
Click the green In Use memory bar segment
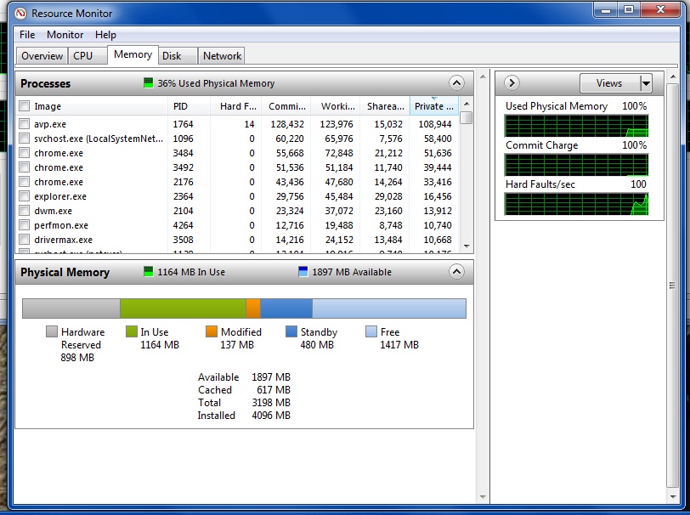coord(183,308)
